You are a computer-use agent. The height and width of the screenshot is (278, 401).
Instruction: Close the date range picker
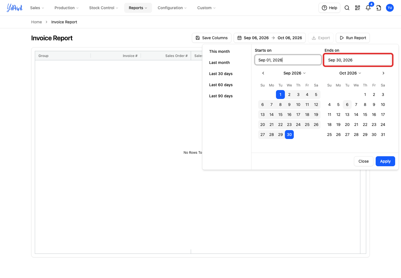[364, 161]
